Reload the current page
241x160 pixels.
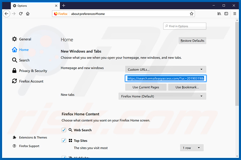pyautogui.click(x=21, y=14)
